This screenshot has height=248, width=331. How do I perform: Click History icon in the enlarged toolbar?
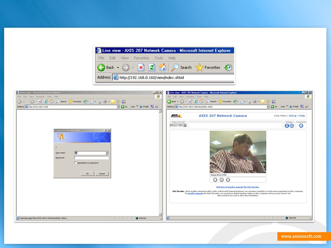(228, 68)
